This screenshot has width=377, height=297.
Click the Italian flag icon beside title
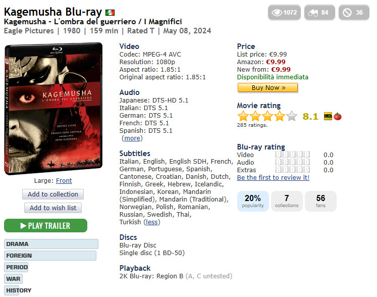110,12
